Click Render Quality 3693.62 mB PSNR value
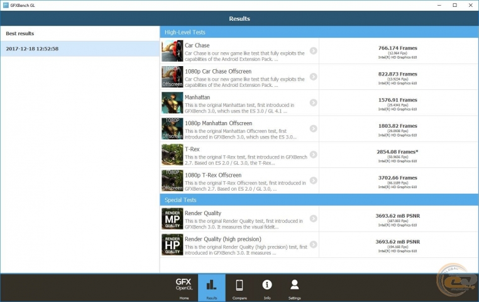The image size is (479, 302). point(397,216)
